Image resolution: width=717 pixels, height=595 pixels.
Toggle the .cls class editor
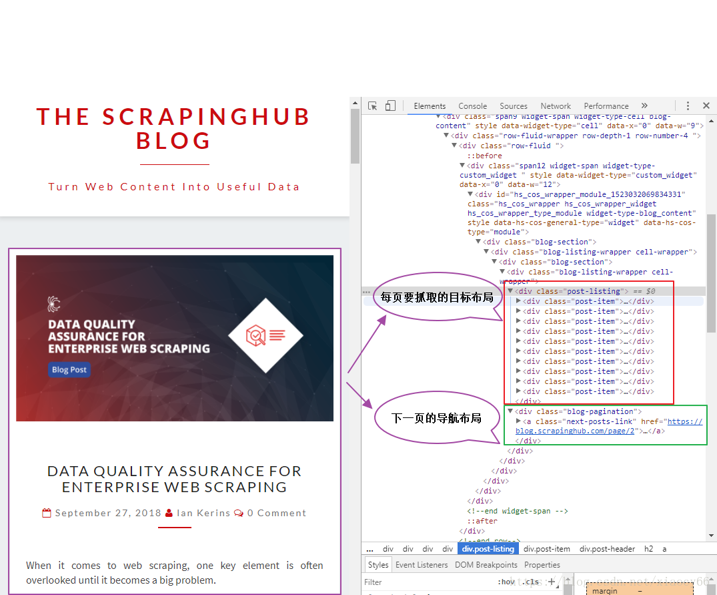click(531, 582)
